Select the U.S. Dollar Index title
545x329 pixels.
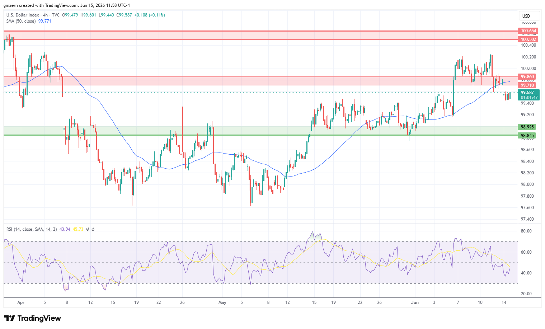coord(23,15)
